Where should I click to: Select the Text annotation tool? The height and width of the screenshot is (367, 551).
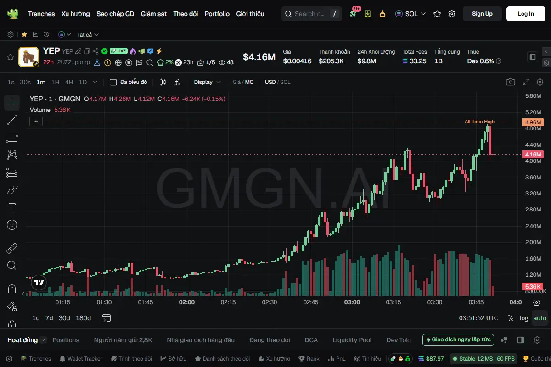click(12, 207)
